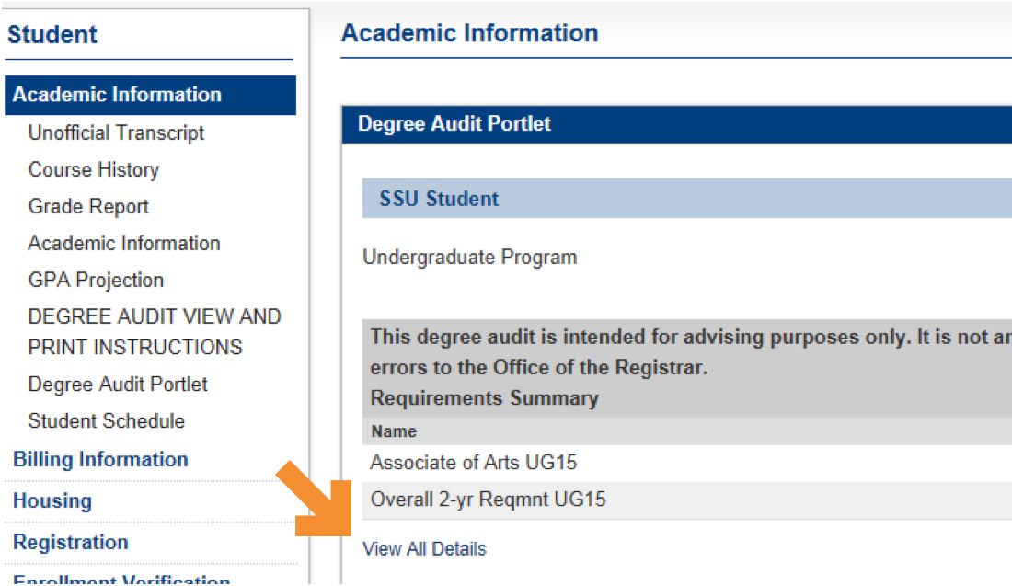The width and height of the screenshot is (1012, 586).
Task: Select the Overall 2-yr Reqmnt UG15 row
Action: point(488,500)
